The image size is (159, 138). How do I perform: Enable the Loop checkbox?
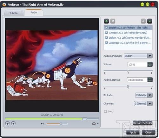click(105, 111)
